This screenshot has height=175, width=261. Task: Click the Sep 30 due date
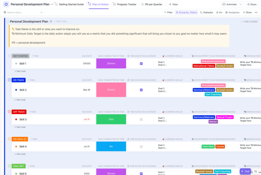87,90
